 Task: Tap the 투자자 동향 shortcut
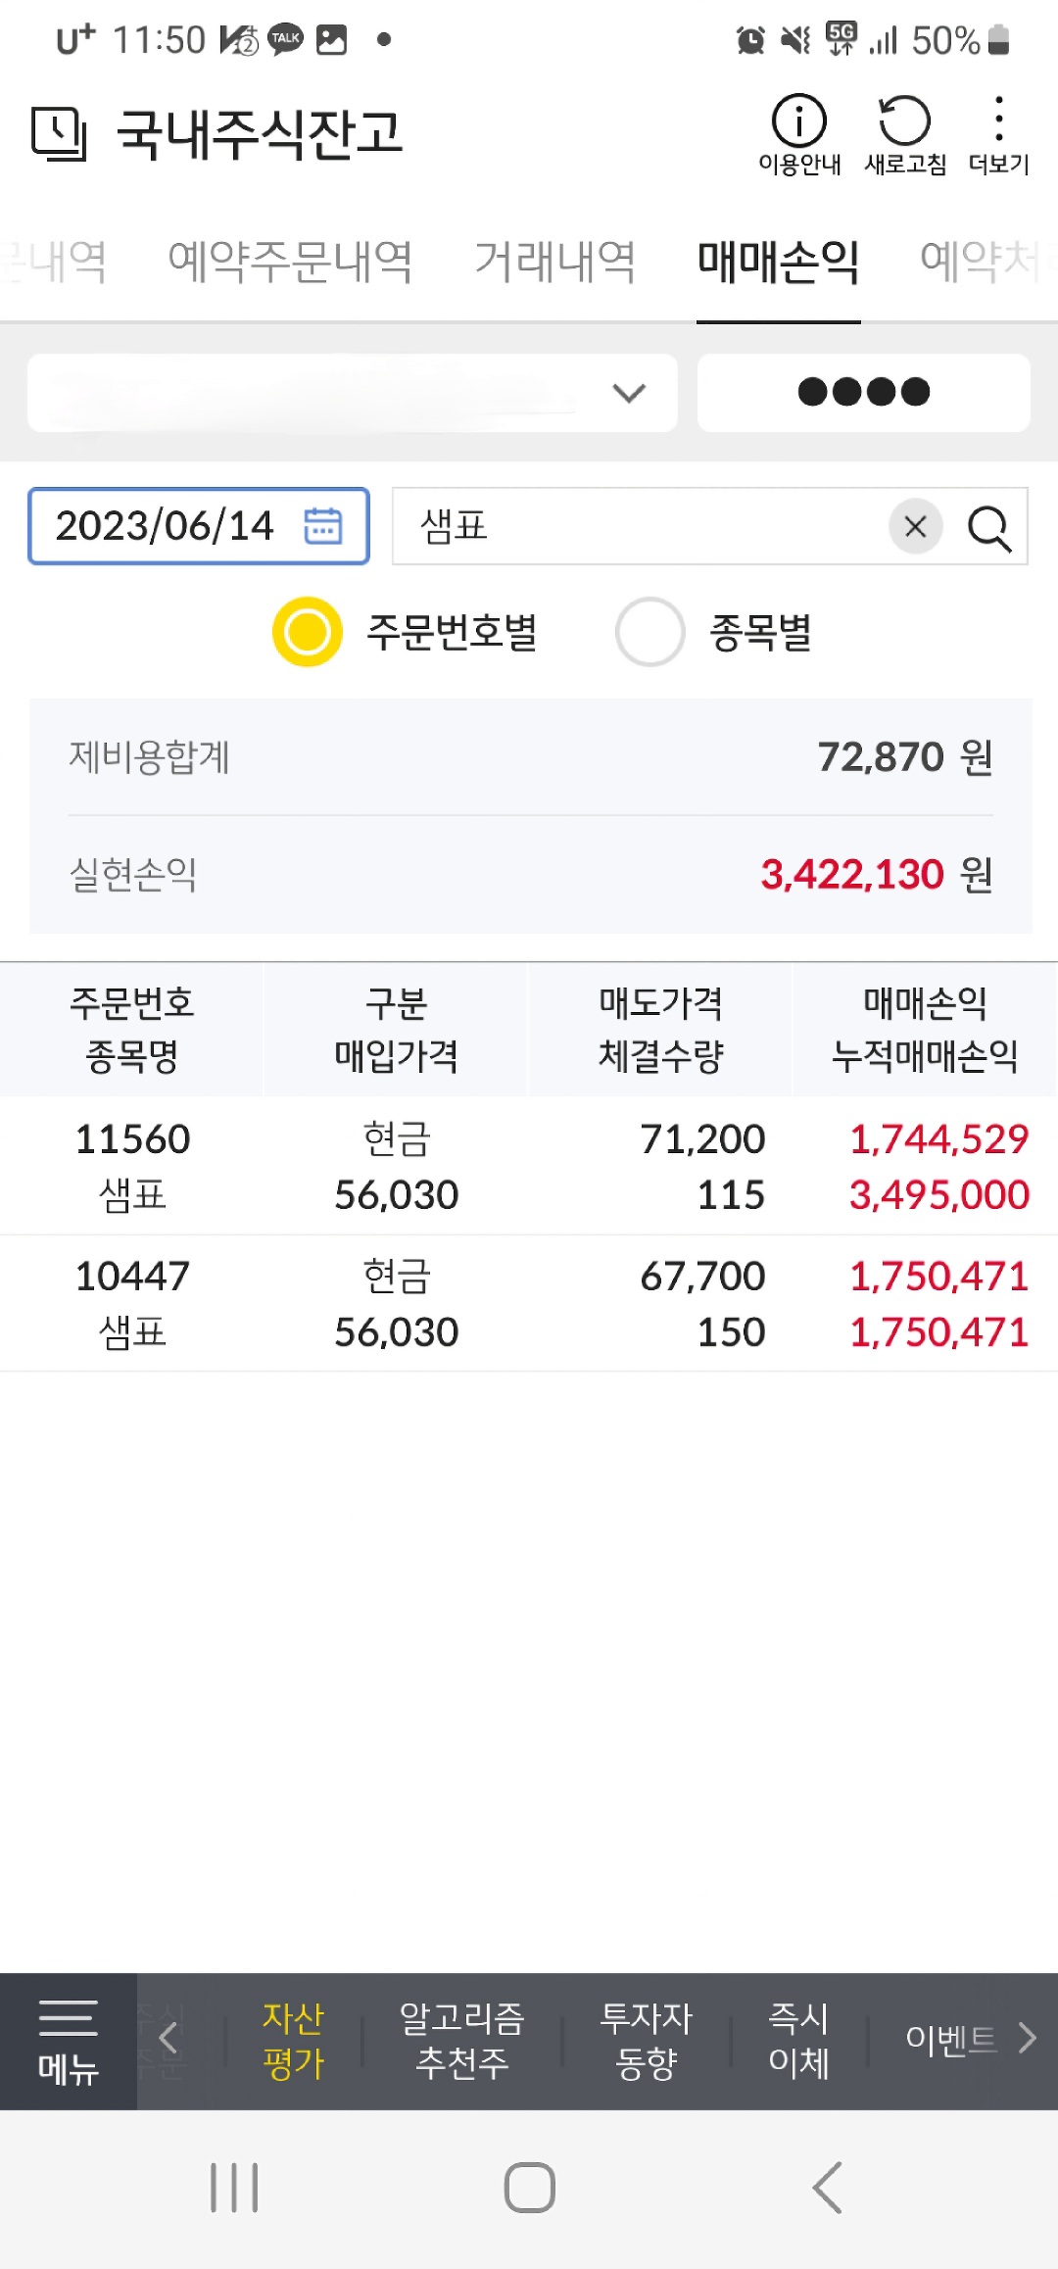[x=646, y=2041]
